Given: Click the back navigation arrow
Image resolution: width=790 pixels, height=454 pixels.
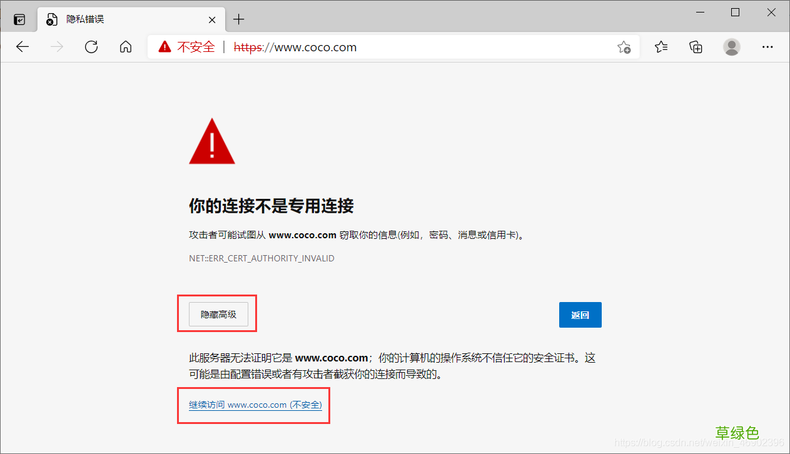Looking at the screenshot, I should [x=23, y=46].
